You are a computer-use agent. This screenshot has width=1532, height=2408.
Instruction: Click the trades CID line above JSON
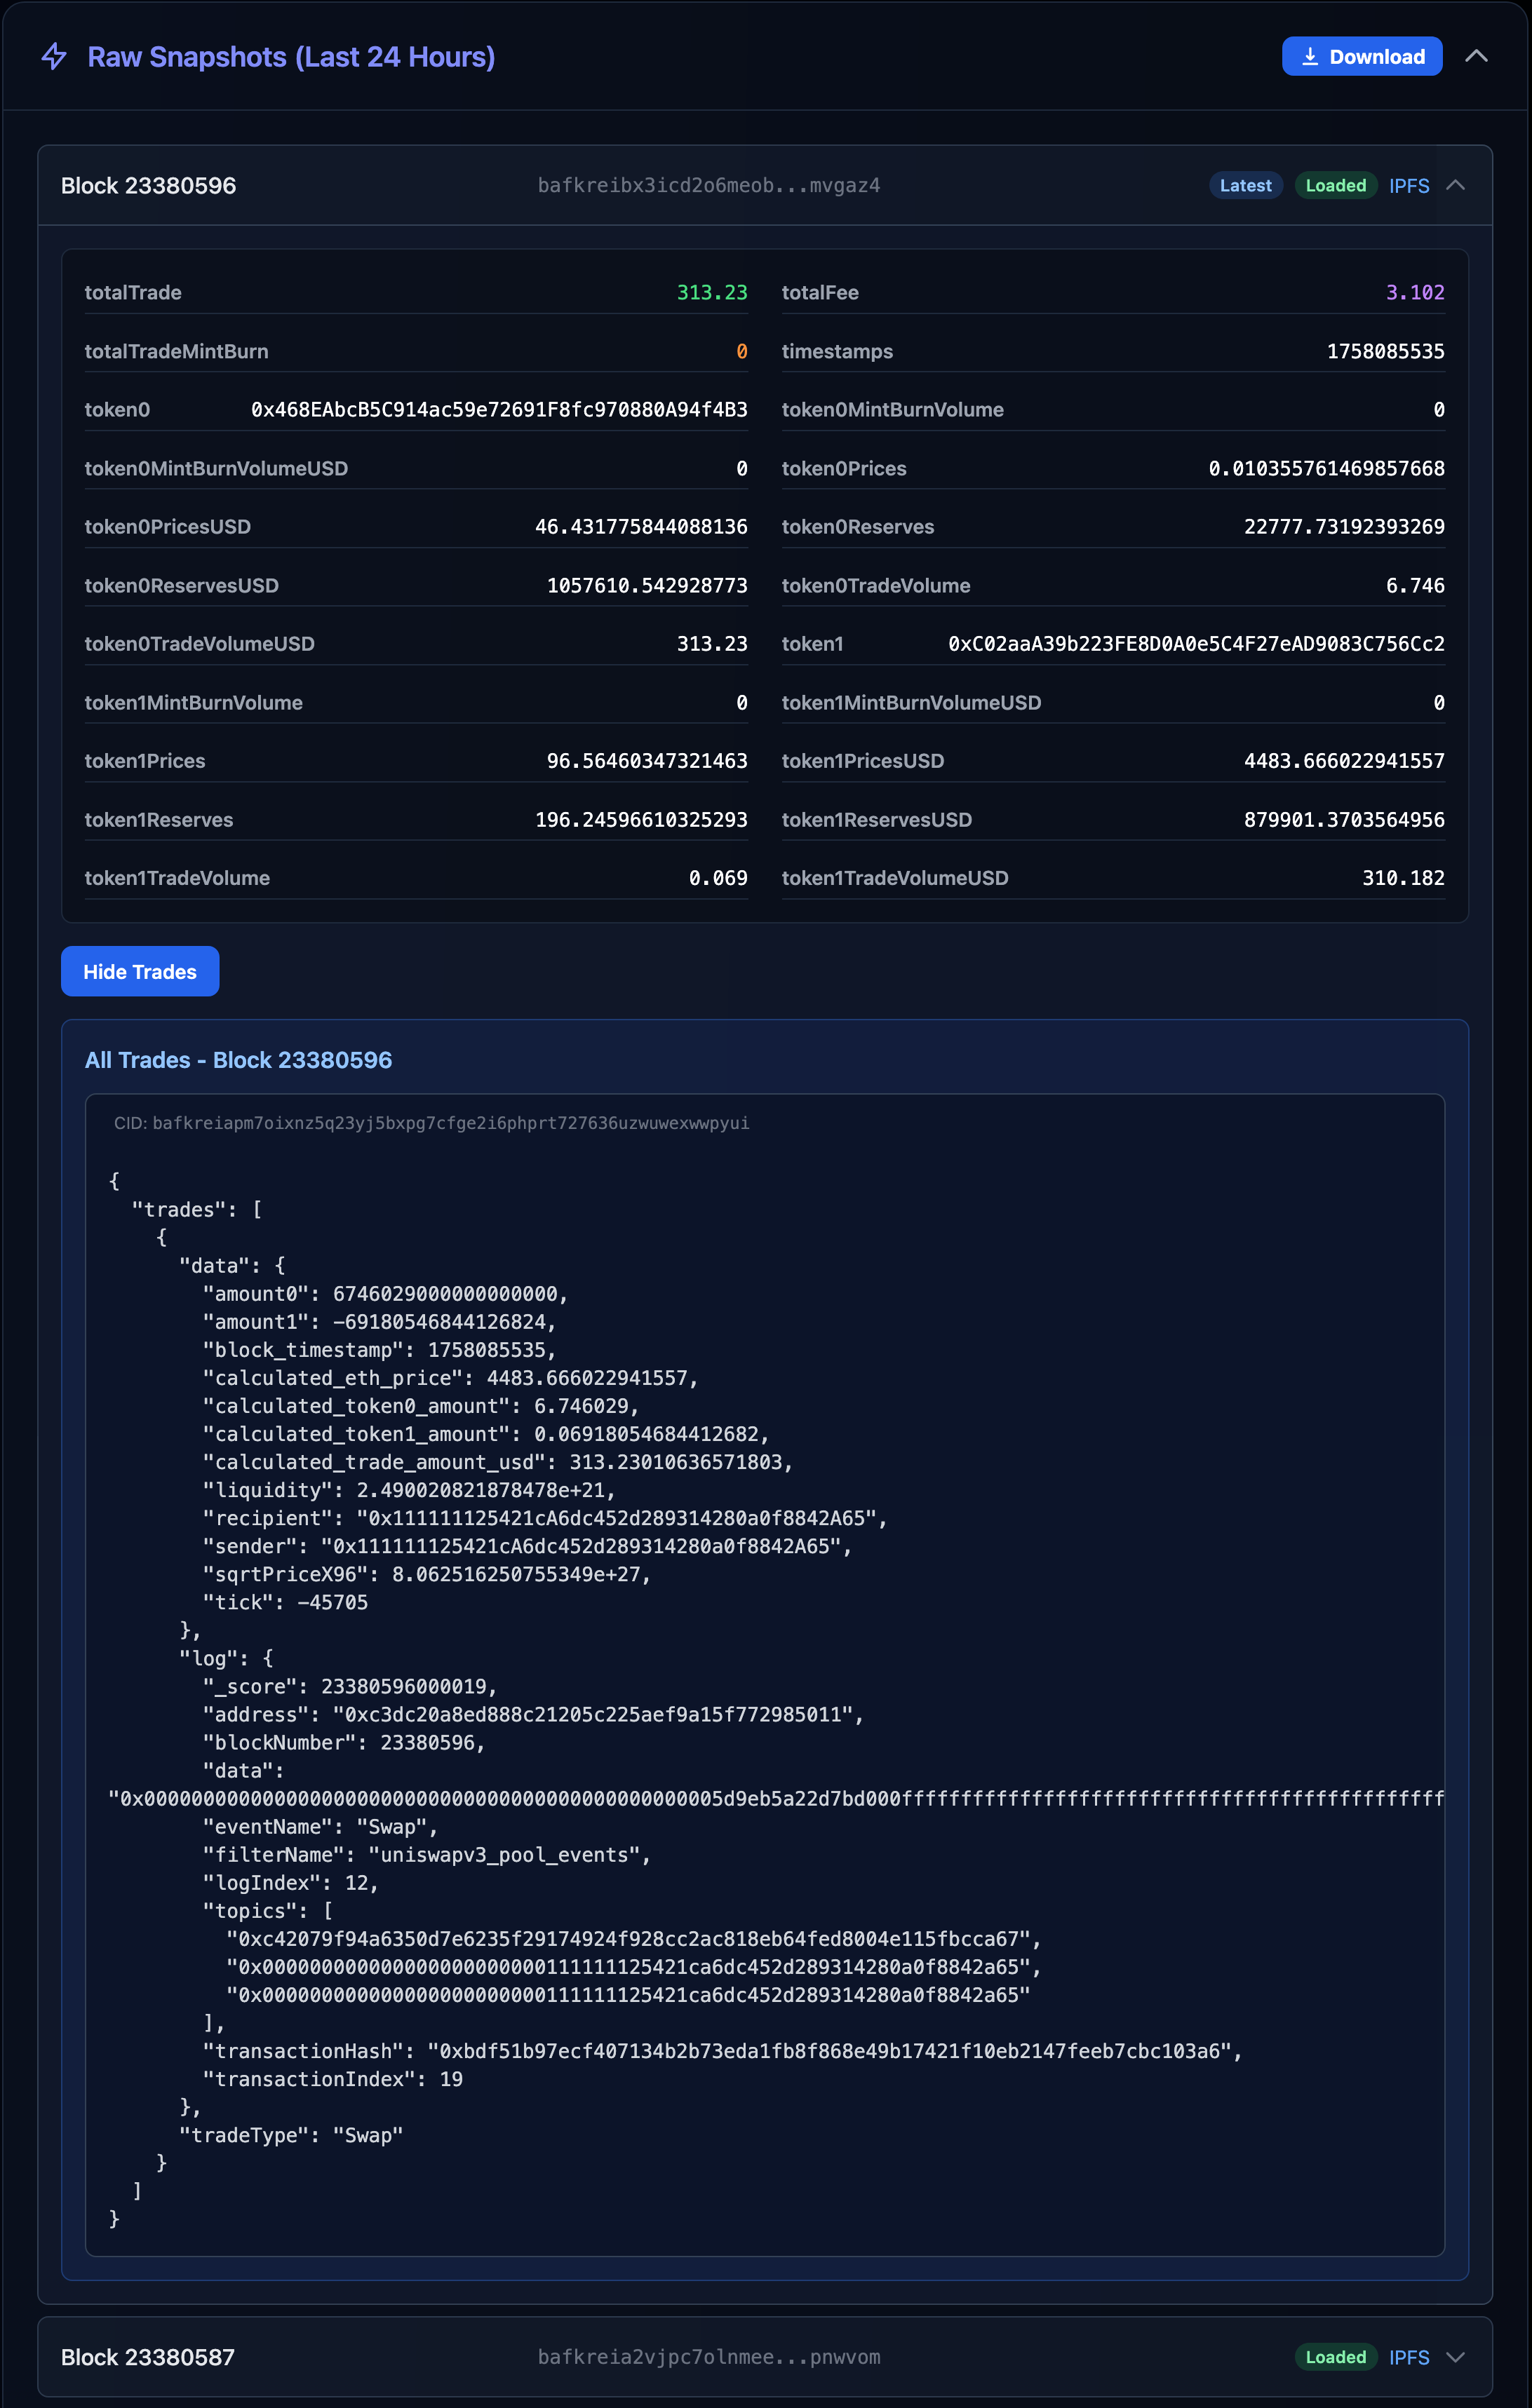[431, 1123]
